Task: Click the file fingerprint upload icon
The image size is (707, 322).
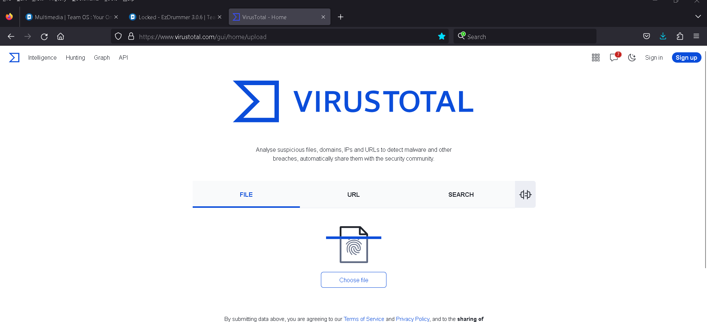Action: (354, 244)
